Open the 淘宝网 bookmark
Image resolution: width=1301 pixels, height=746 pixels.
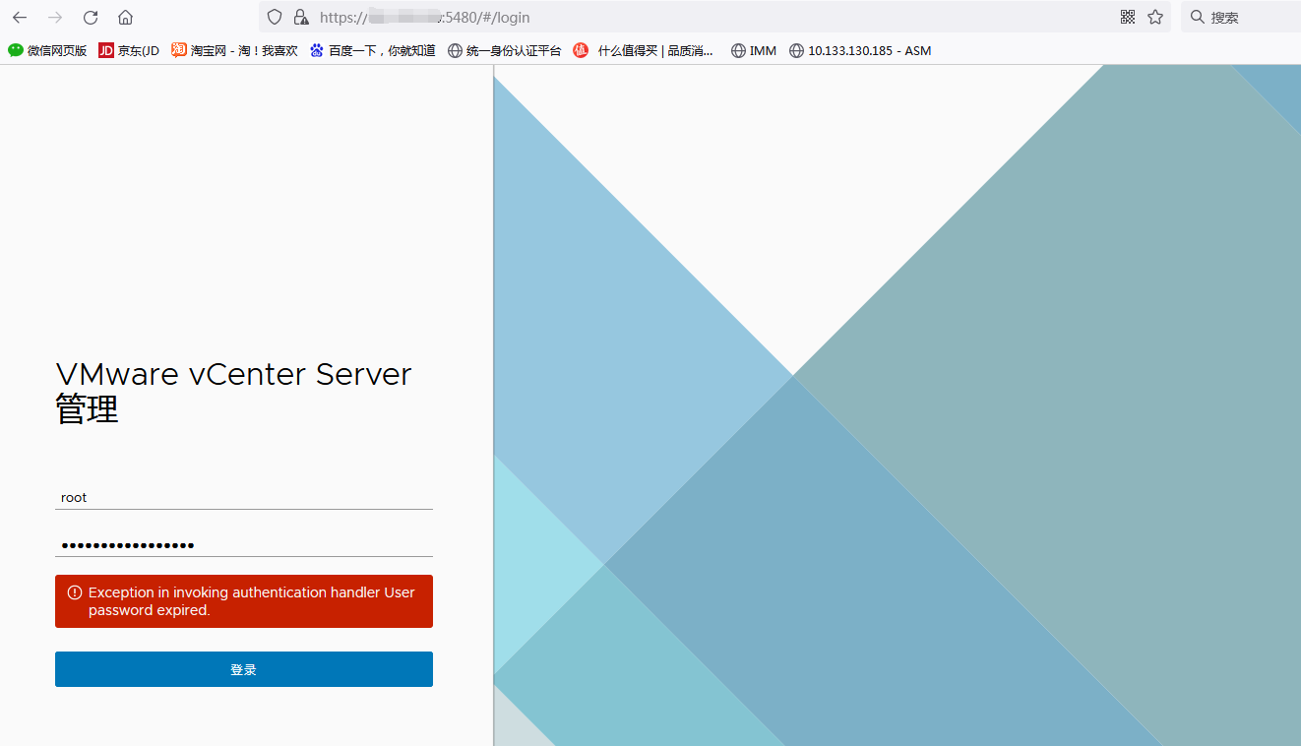(x=234, y=50)
